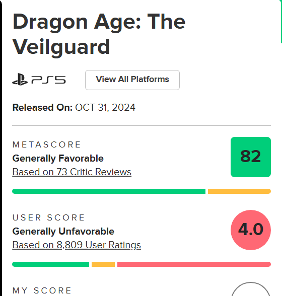Click yellow mixed segment of user score bar
This screenshot has width=282, height=296.
(103, 264)
